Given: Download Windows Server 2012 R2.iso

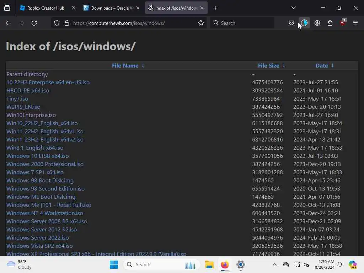Looking at the screenshot, I should (x=42, y=230).
